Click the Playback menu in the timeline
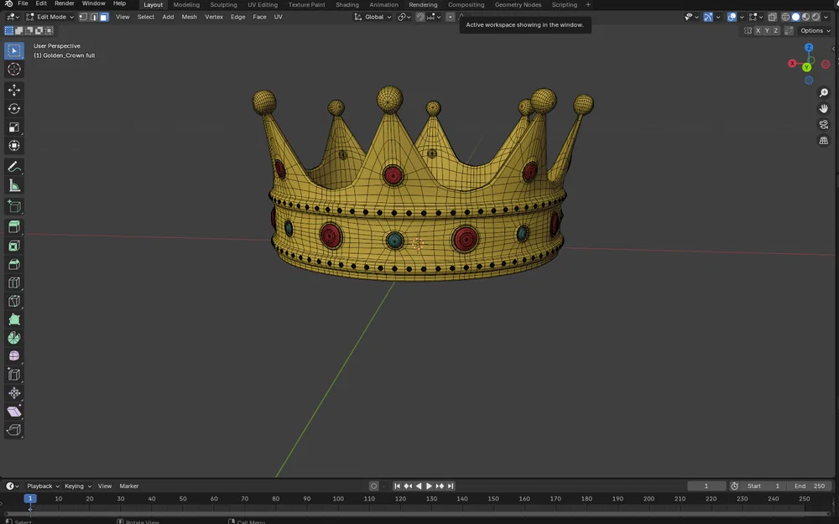Image resolution: width=839 pixels, height=524 pixels. [x=42, y=485]
